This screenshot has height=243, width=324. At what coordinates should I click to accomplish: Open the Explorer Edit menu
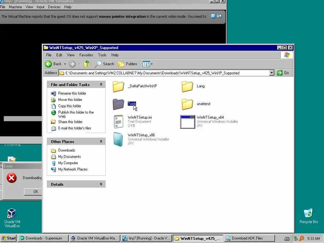59,55
